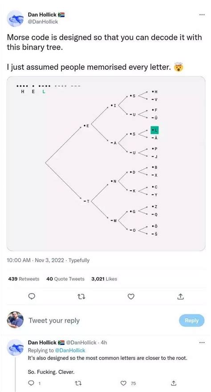The height and width of the screenshot is (392, 211).
Task: Open the Morse code binary tree image
Action: click(x=106, y=164)
